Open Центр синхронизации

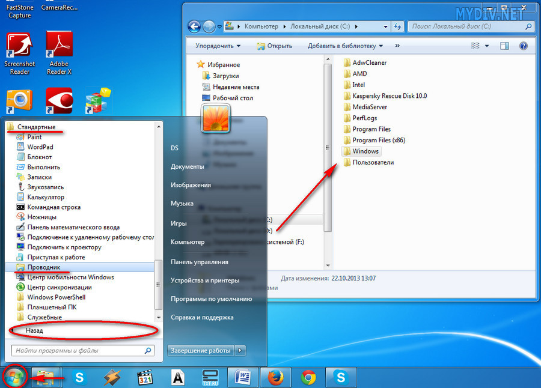(54, 287)
